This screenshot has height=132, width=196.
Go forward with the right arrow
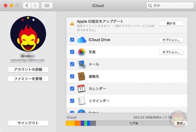[35, 6]
